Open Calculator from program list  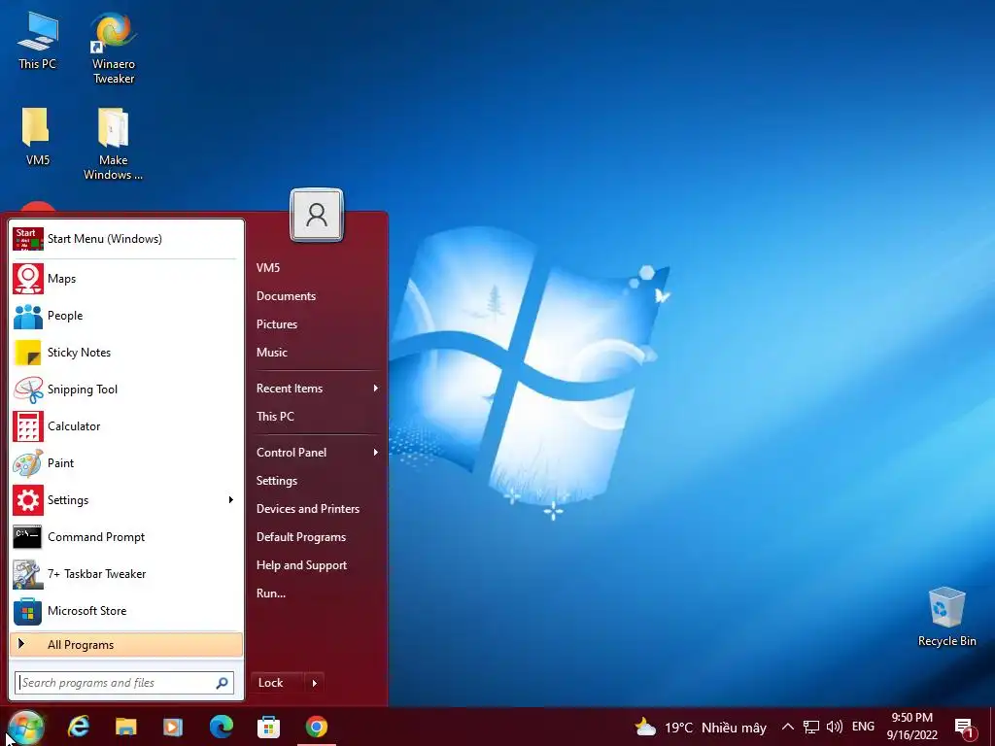tap(127, 425)
